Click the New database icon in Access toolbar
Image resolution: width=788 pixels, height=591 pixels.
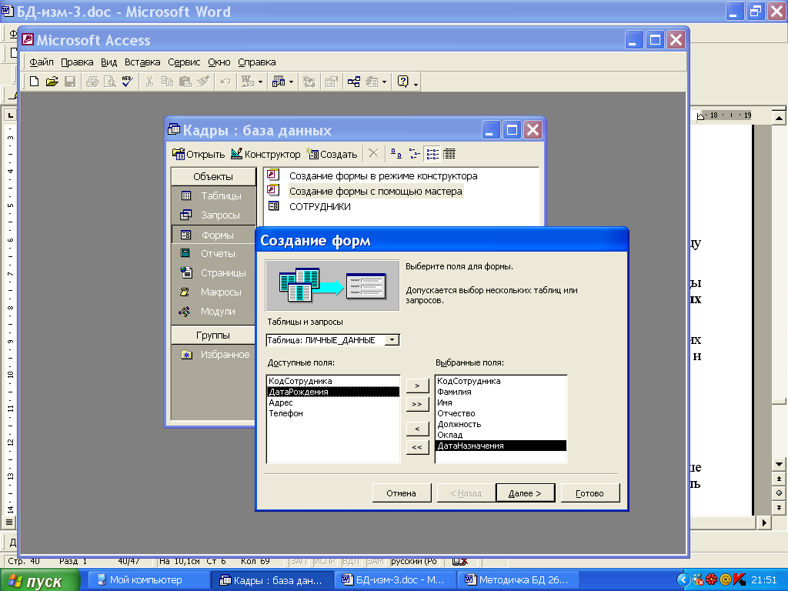(x=34, y=82)
